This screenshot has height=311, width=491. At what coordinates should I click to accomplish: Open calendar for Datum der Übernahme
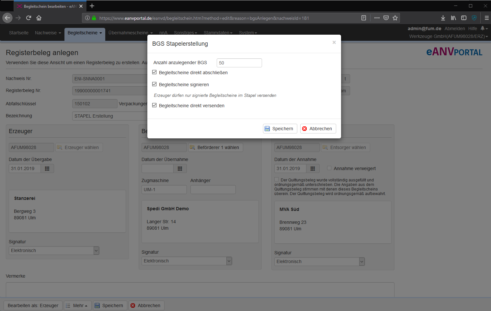coord(180,168)
